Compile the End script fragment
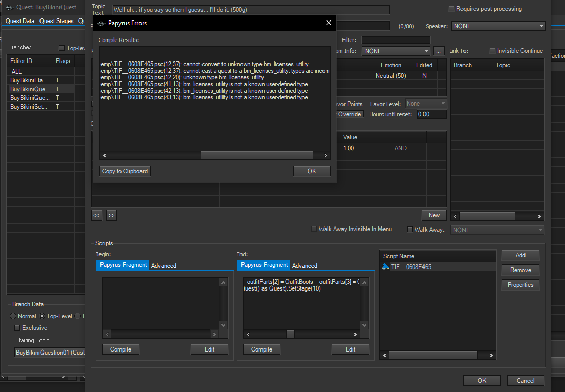The image size is (565, 392). tap(261, 349)
